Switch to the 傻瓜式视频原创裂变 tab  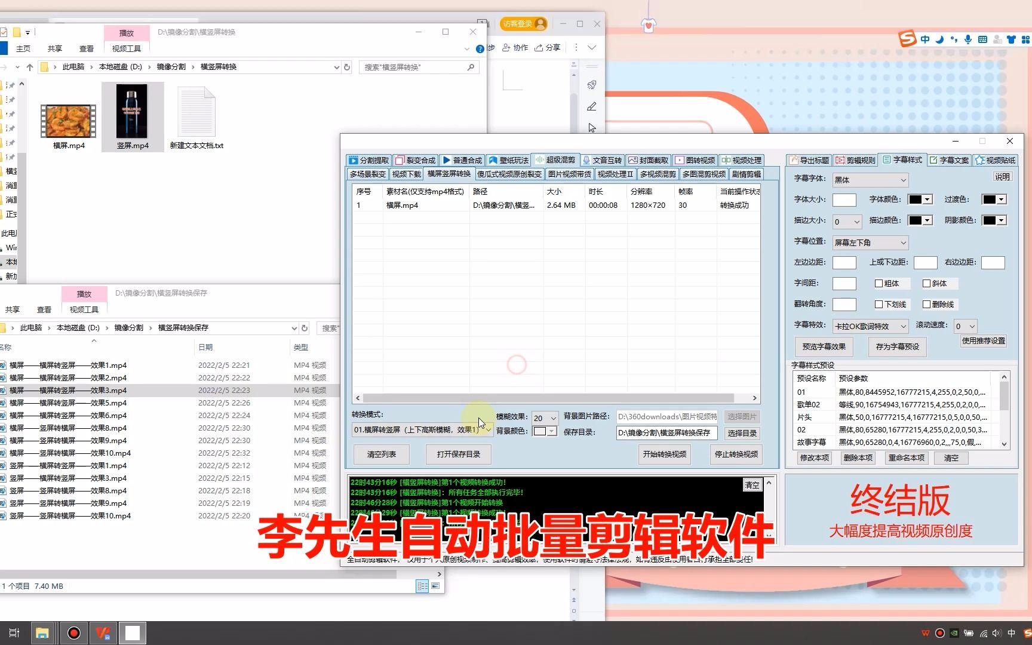tap(509, 174)
